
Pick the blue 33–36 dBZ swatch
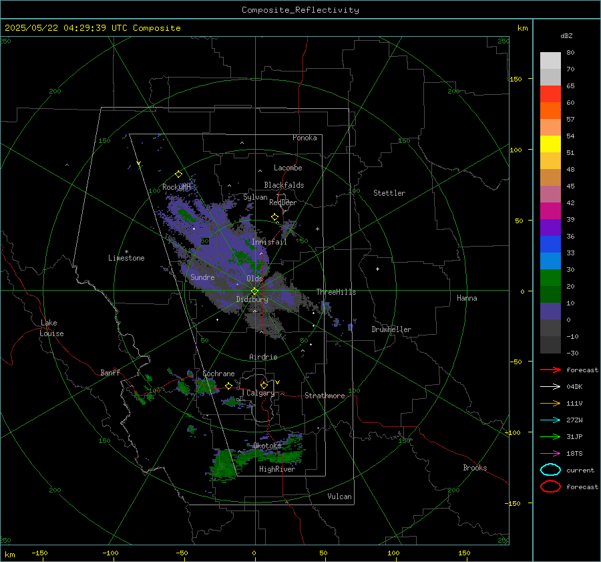[x=550, y=245]
